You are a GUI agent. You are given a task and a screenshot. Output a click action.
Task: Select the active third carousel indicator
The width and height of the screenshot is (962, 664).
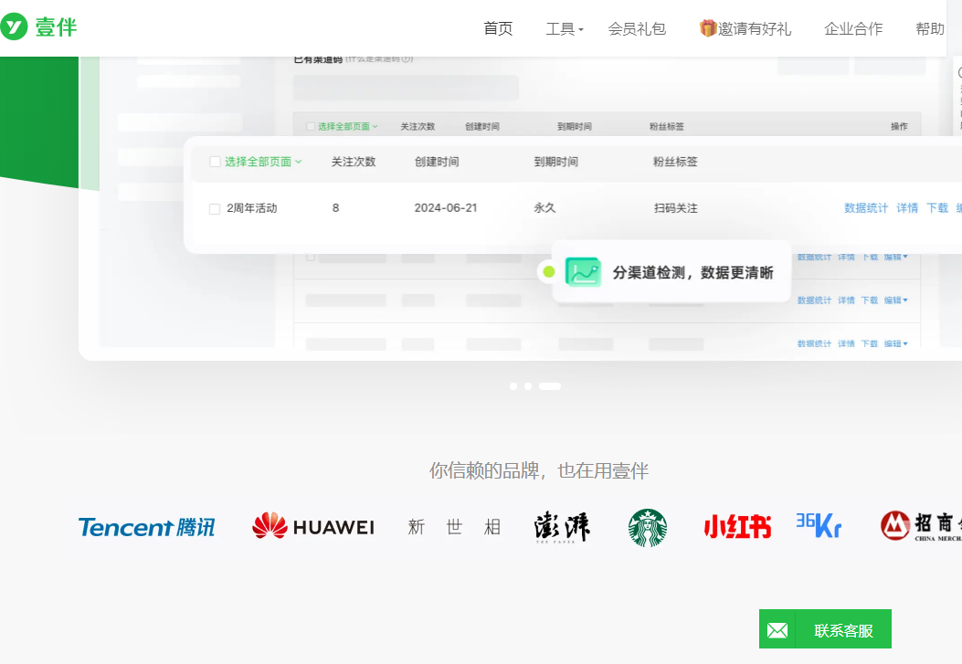click(x=550, y=386)
